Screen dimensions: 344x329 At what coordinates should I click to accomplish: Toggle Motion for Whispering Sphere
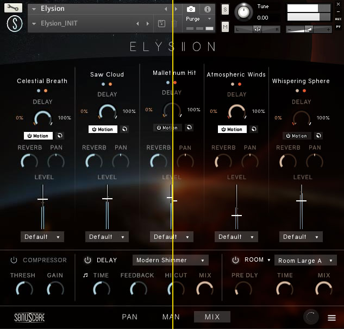tap(297, 136)
